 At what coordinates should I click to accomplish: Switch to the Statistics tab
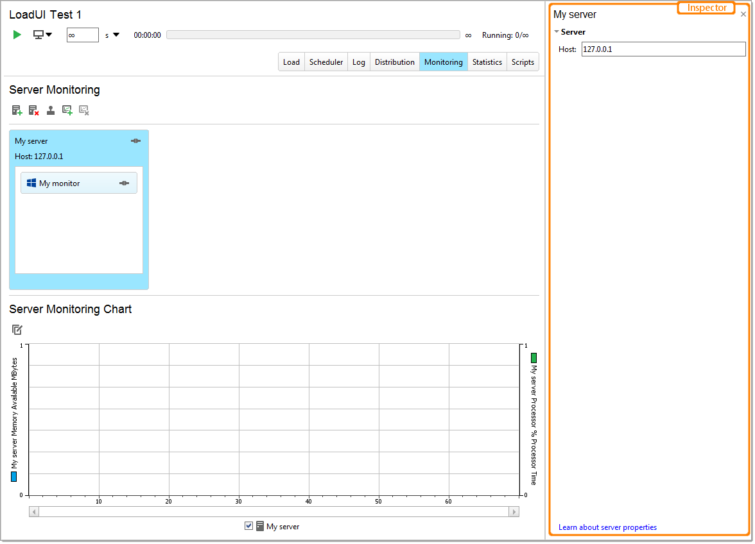[x=487, y=62]
